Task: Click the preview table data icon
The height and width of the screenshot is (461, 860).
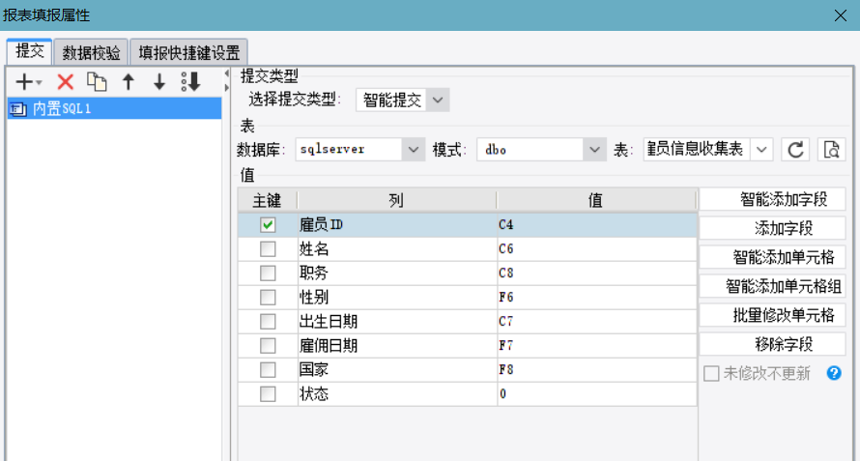Action: [831, 150]
